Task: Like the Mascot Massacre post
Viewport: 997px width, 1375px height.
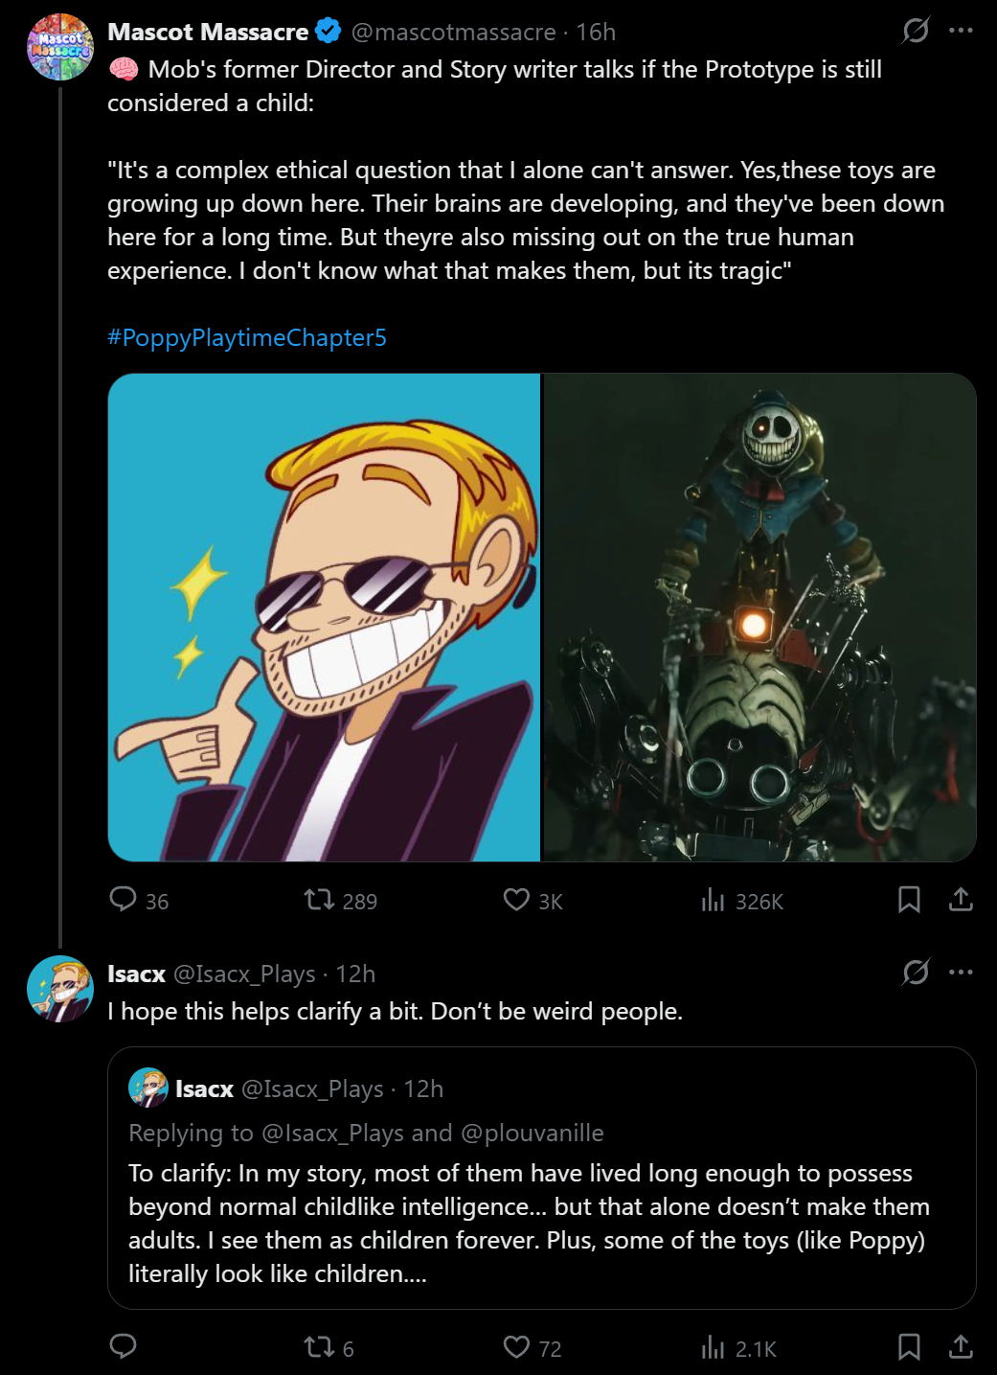Action: [x=516, y=900]
